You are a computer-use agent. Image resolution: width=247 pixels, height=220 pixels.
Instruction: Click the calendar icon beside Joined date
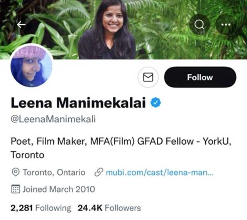pos(16,189)
